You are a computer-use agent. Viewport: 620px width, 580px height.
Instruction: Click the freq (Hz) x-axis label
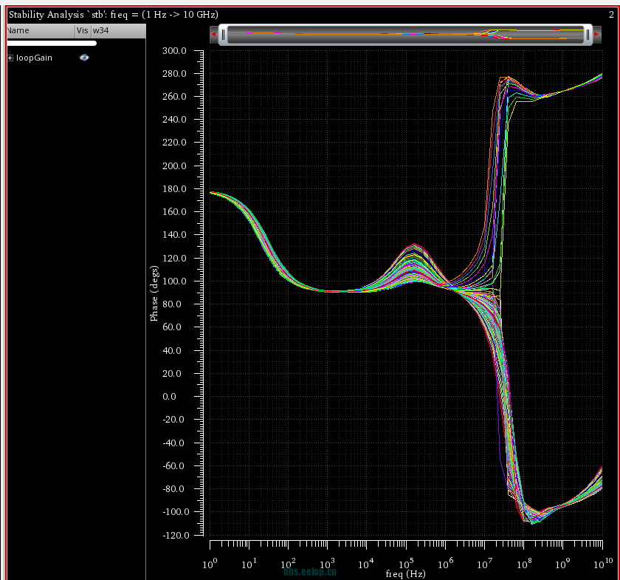click(x=405, y=573)
